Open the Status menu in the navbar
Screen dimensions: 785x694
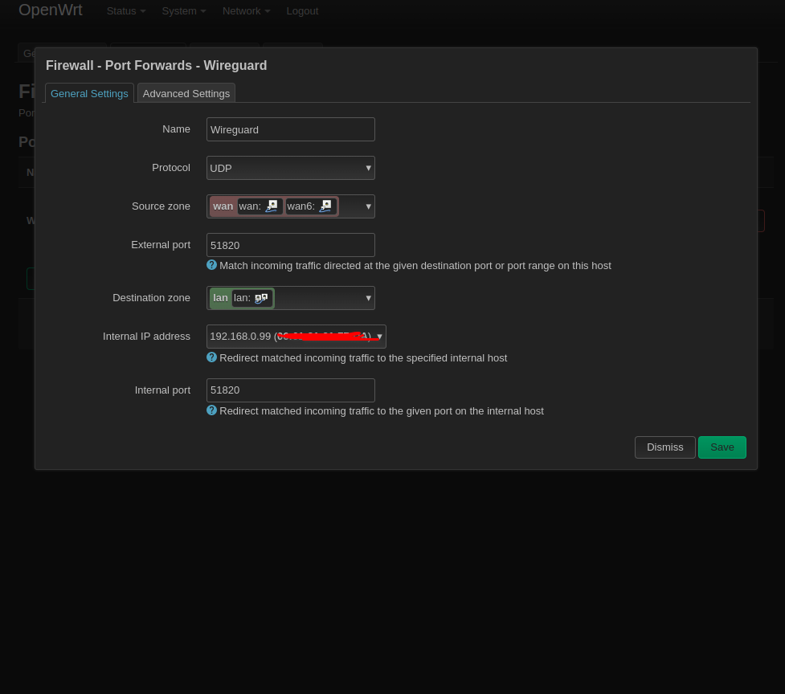coord(125,11)
